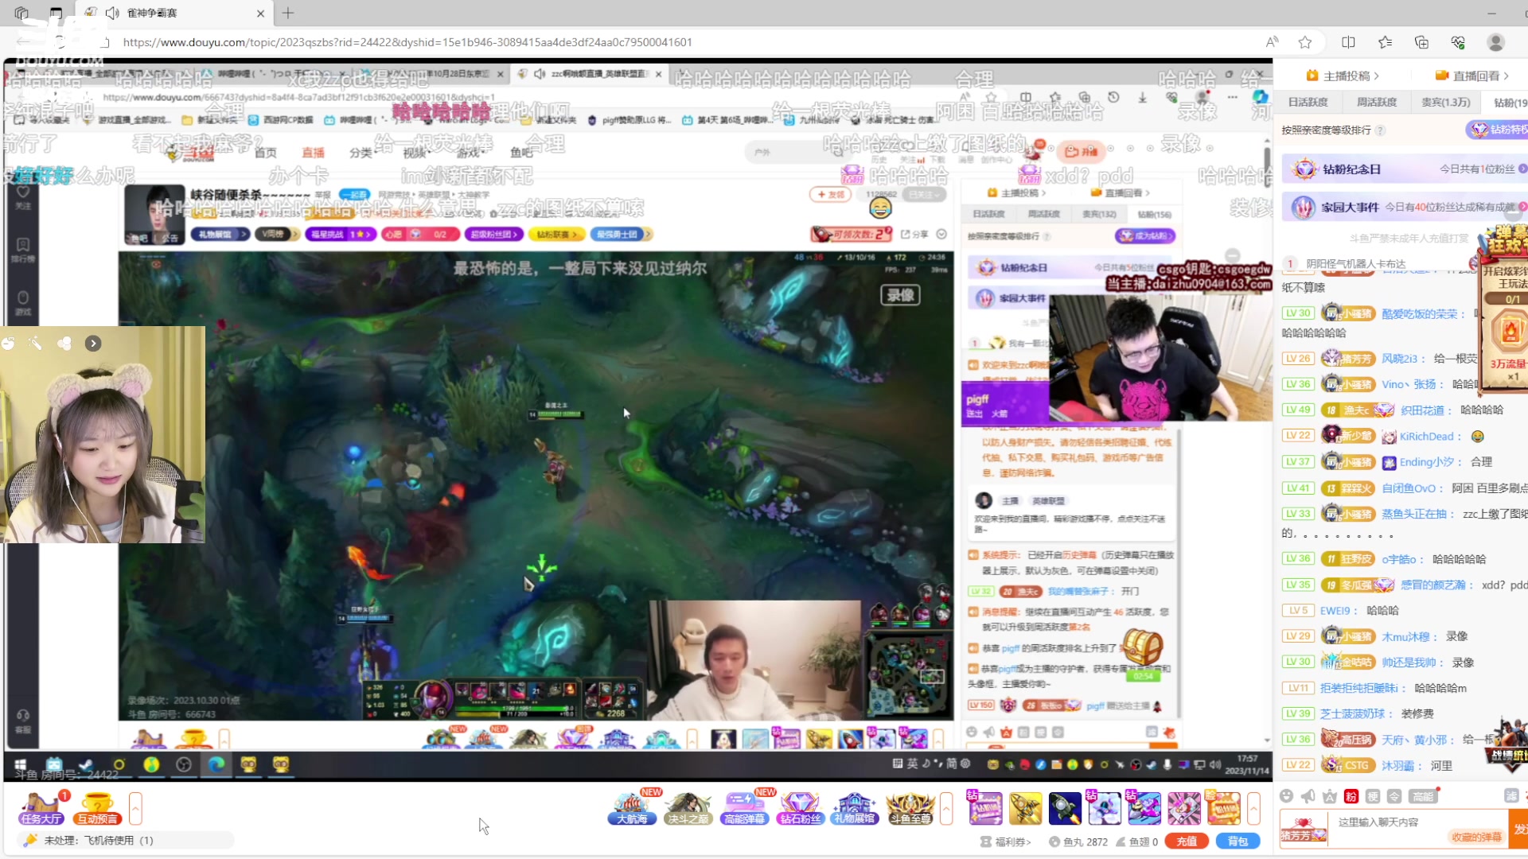Switch to the 周活跃度 tab
Screen dimensions: 1528x859
1376,102
